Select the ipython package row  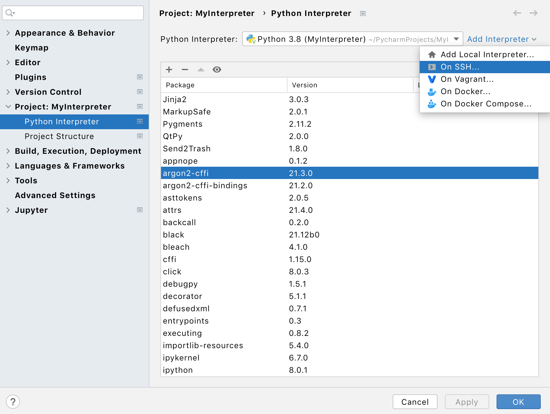pyautogui.click(x=350, y=370)
